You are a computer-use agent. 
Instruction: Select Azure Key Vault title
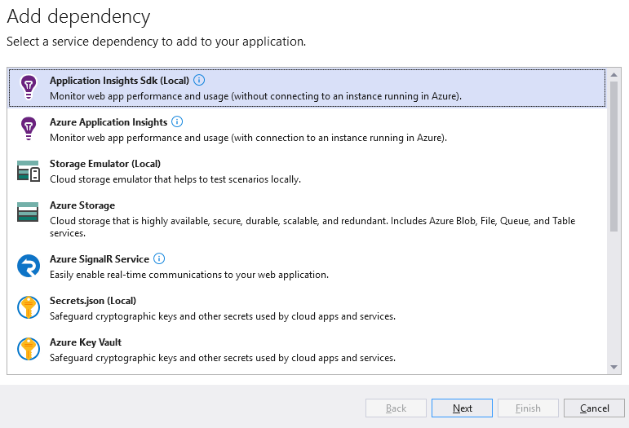click(86, 342)
